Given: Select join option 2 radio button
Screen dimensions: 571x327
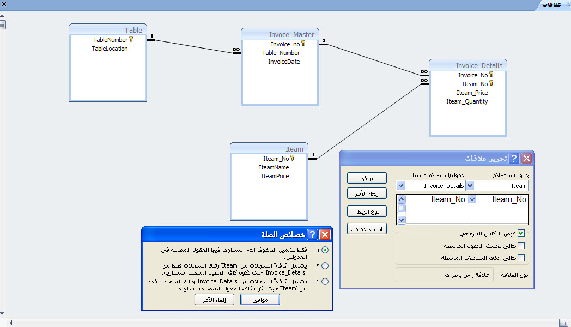Looking at the screenshot, I should pyautogui.click(x=325, y=265).
